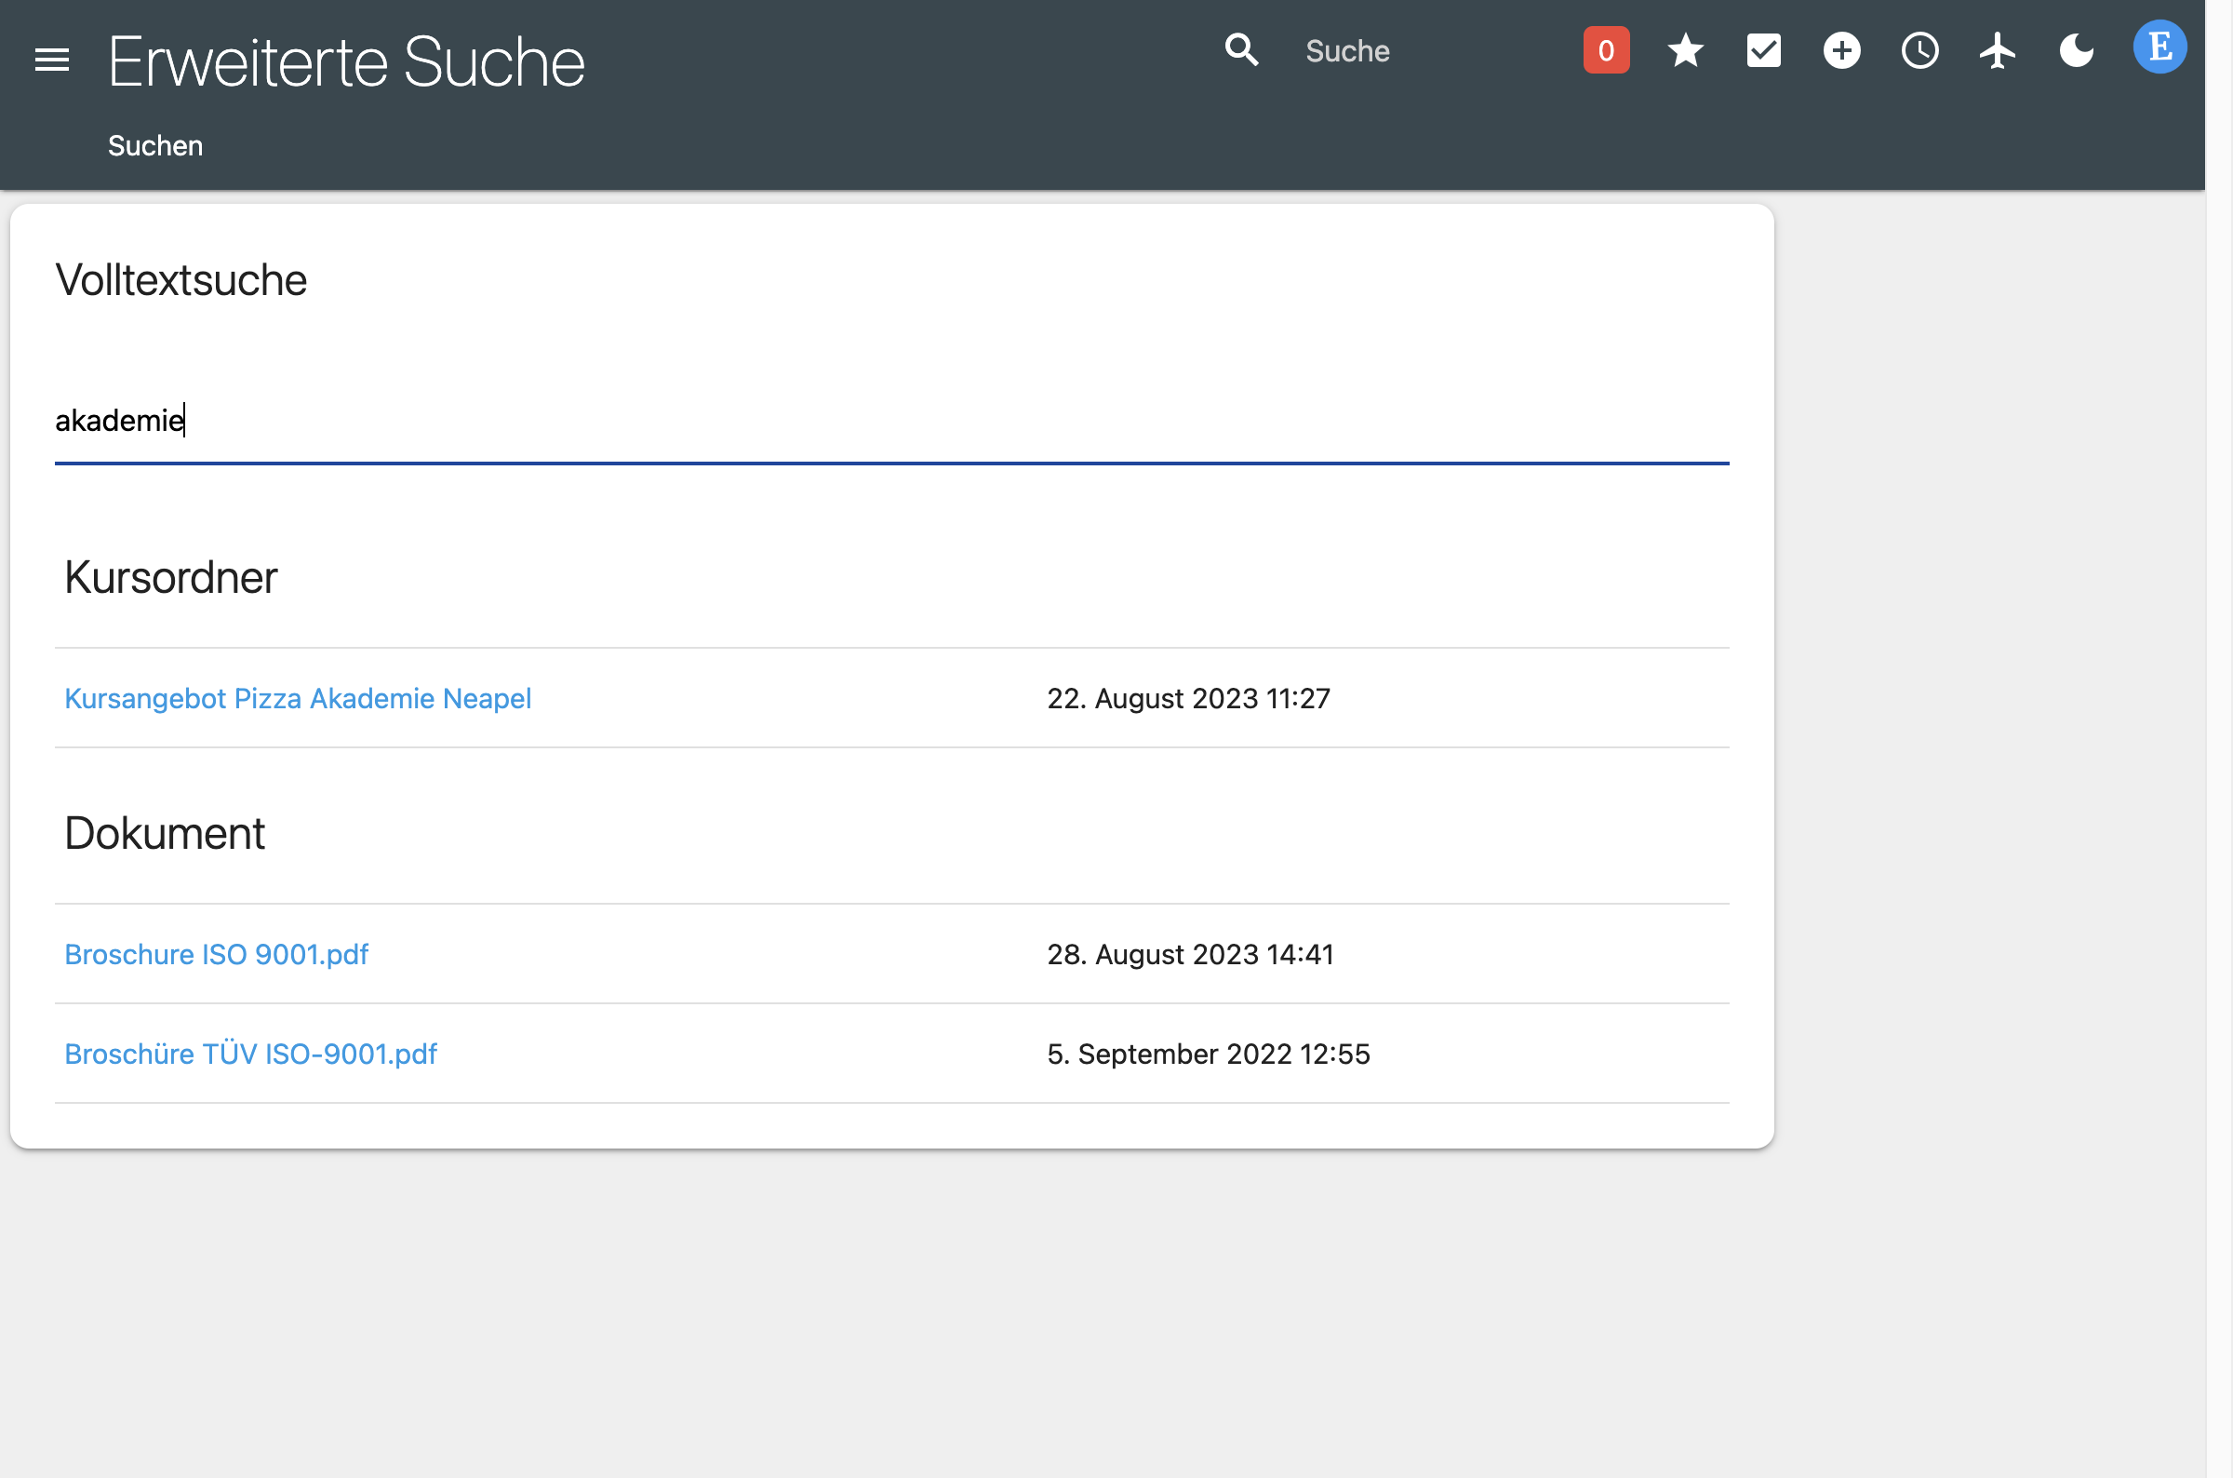The height and width of the screenshot is (1478, 2233).
Task: Click the date 5. September 2022 12:55
Action: pyautogui.click(x=1209, y=1054)
